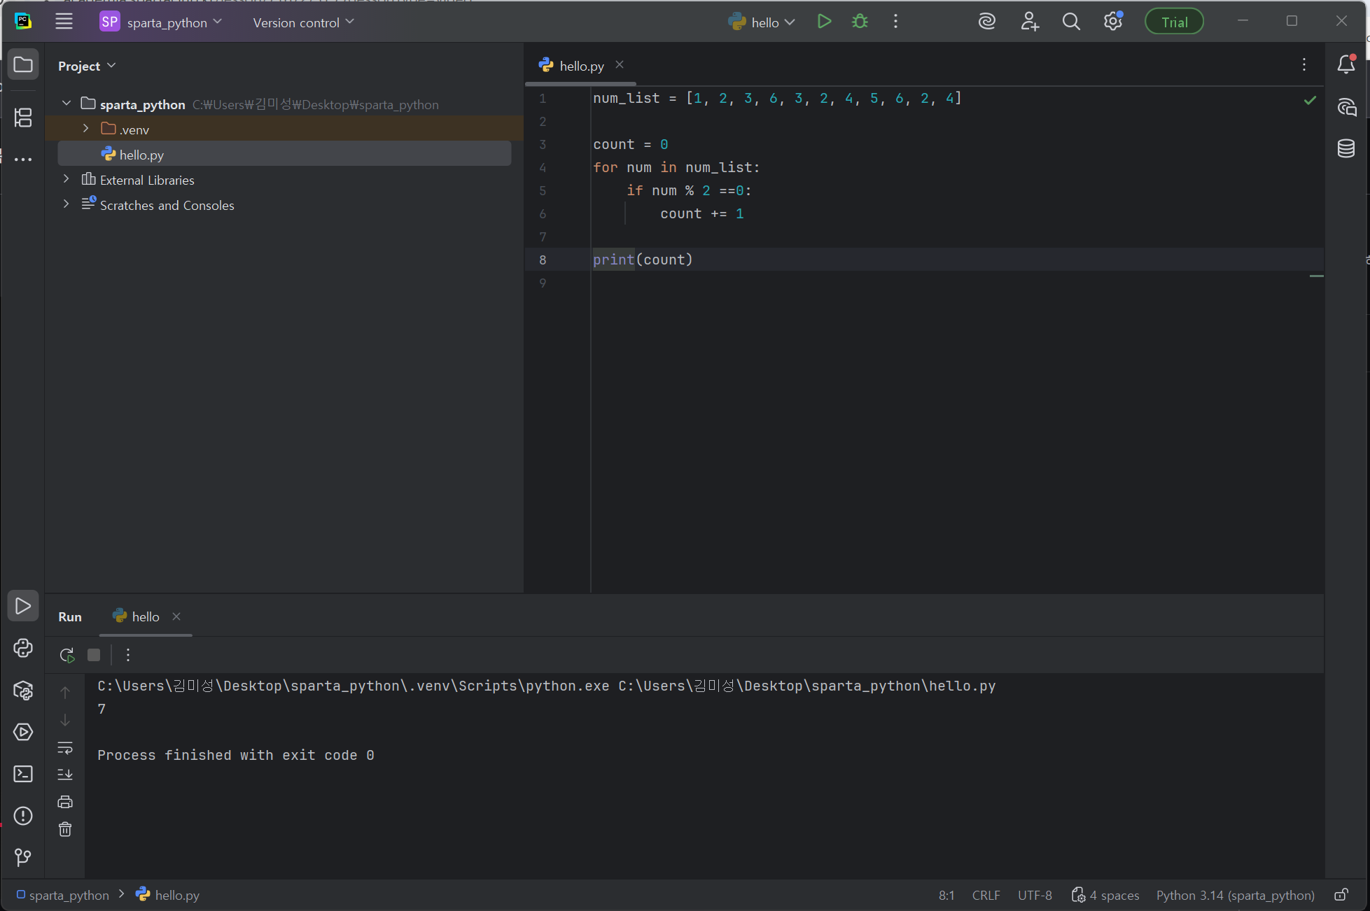1370x911 pixels.
Task: Rerun hello in the Run panel
Action: click(67, 655)
